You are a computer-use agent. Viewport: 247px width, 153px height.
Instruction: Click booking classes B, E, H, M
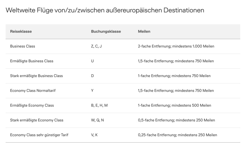tap(99, 106)
